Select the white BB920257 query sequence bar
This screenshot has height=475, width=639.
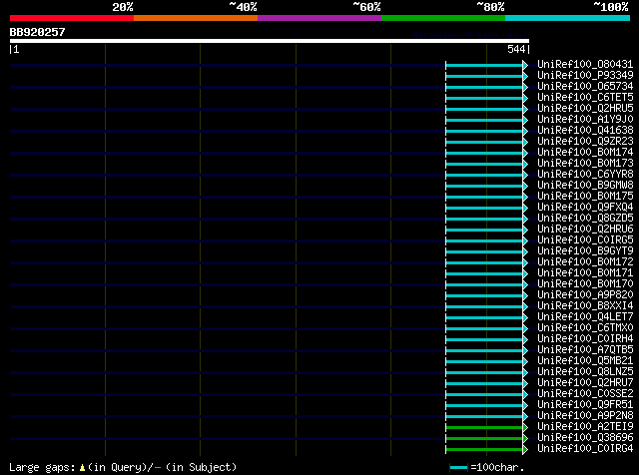(270, 41)
